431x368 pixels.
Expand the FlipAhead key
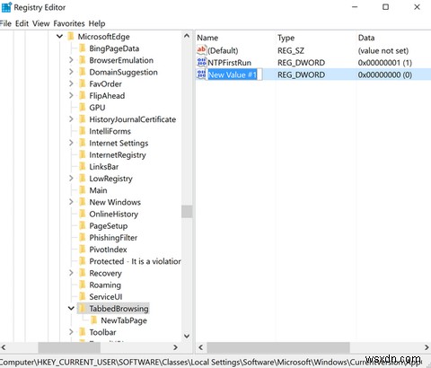tap(71, 95)
